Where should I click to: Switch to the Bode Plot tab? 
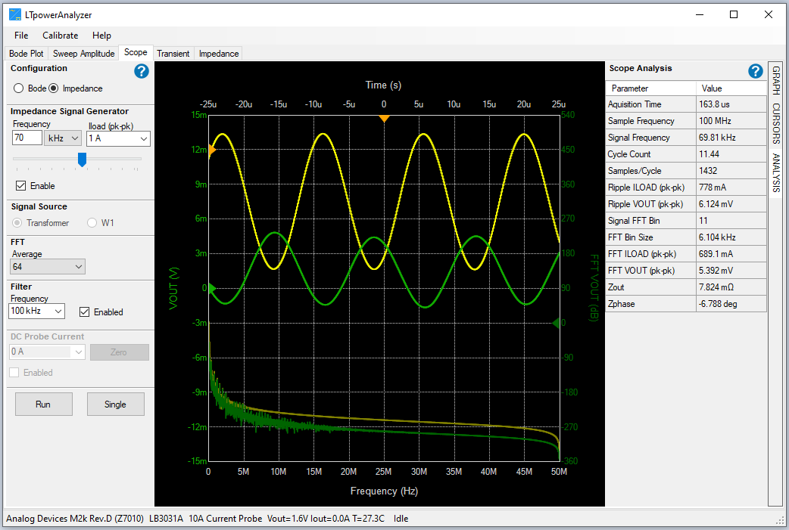tap(26, 54)
